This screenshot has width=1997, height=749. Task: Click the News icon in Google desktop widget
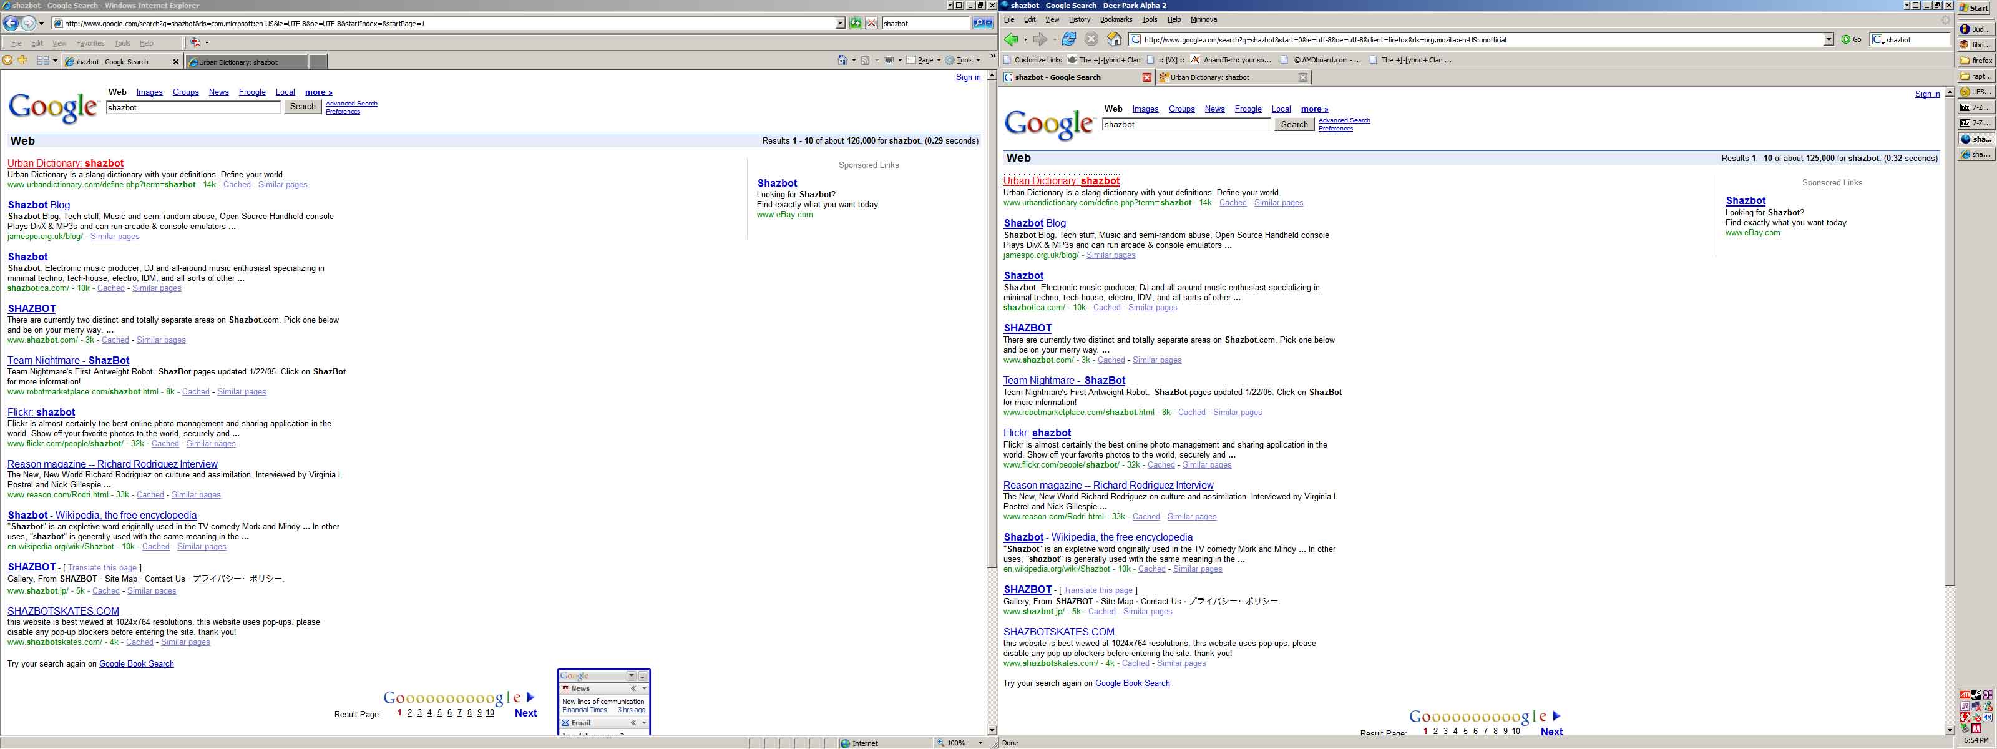tap(565, 688)
